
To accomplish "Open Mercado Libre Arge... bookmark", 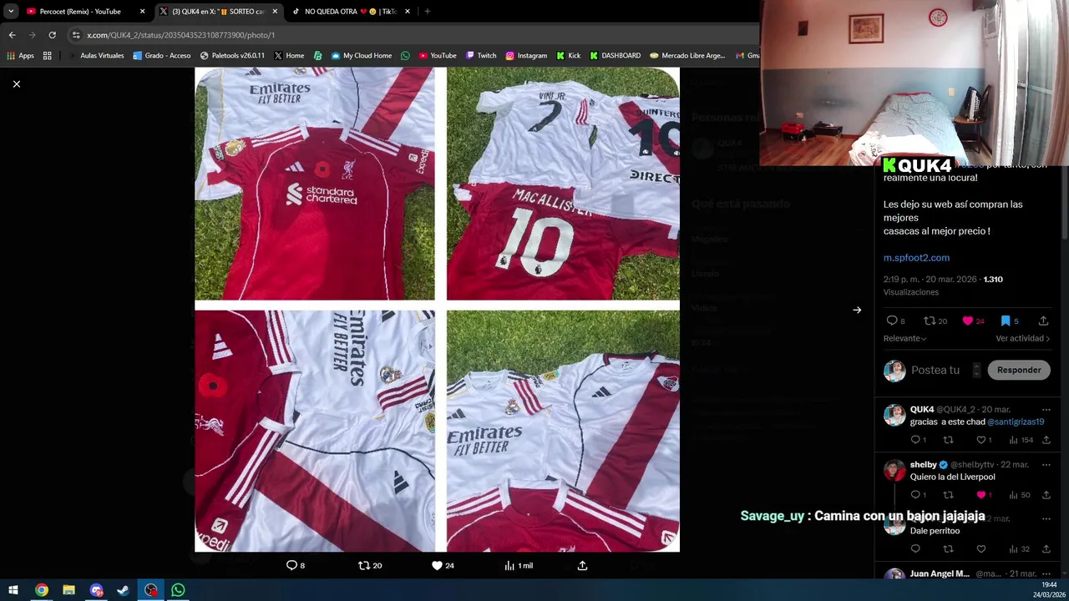I will [x=687, y=56].
